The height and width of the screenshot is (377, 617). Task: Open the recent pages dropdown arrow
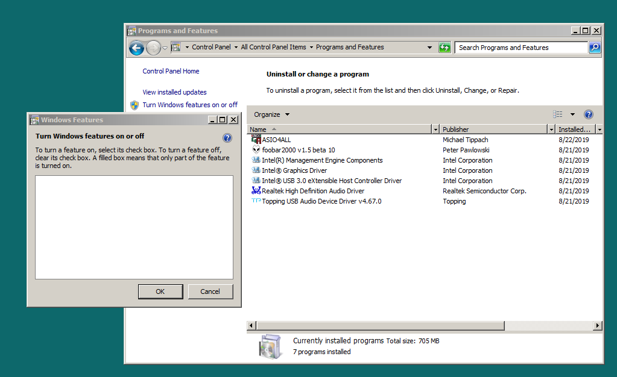pyautogui.click(x=165, y=48)
